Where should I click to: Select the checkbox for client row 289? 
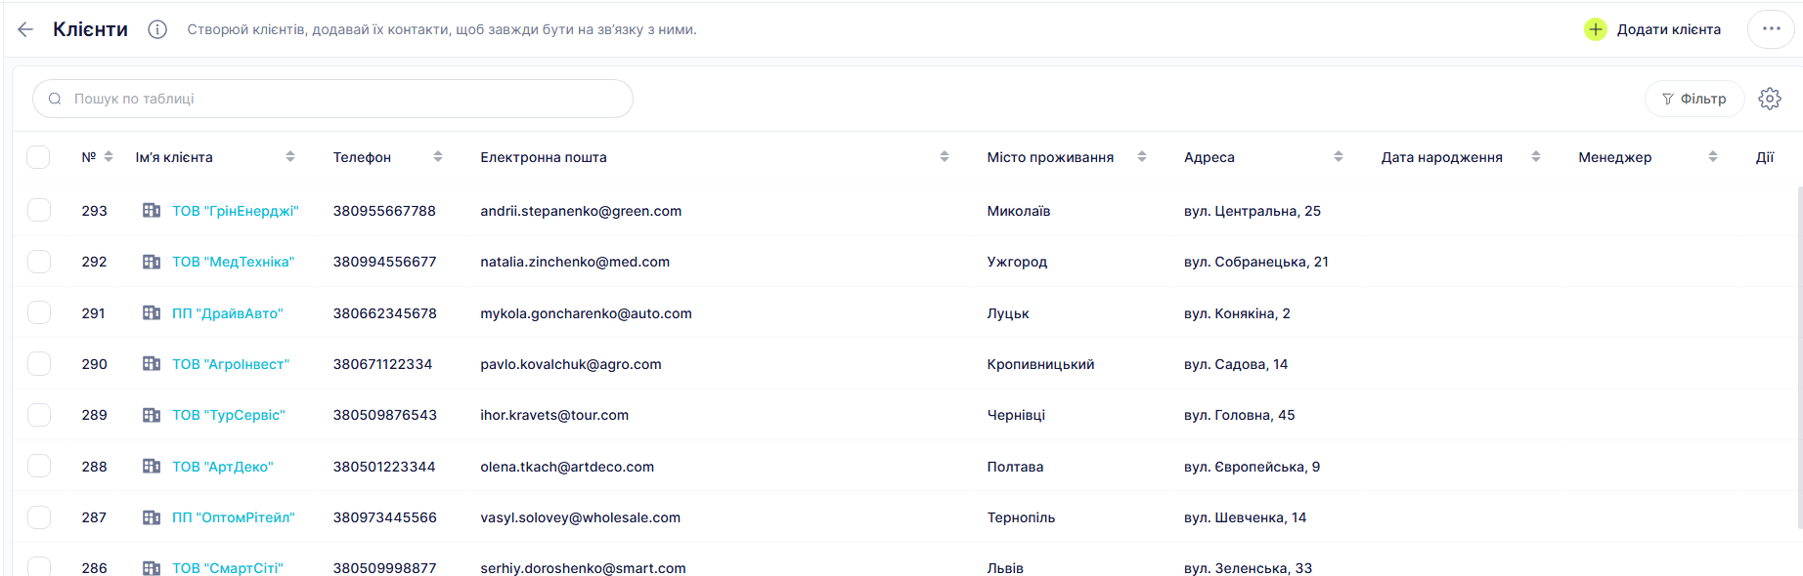coord(39,415)
